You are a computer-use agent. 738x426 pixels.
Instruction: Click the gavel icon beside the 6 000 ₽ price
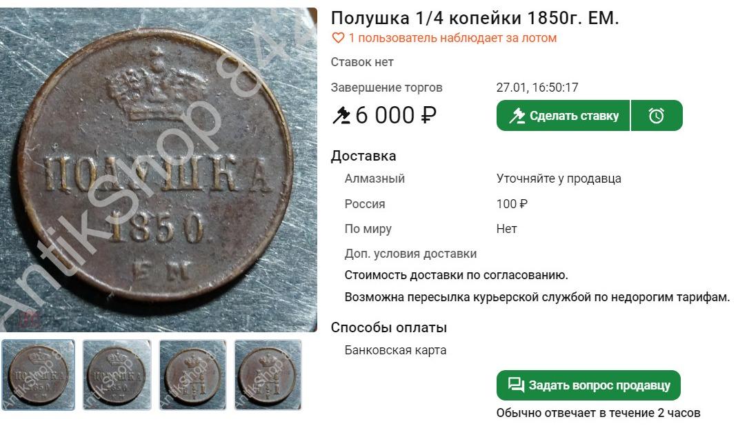tap(341, 115)
